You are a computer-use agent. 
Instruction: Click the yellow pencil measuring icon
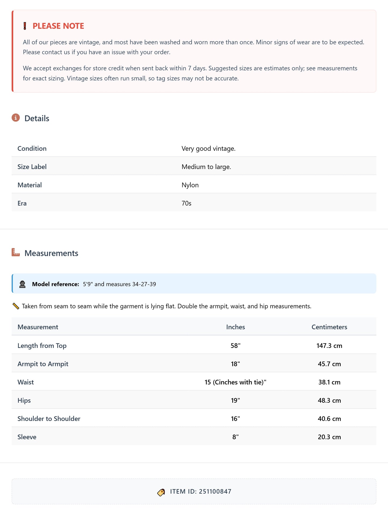click(16, 306)
